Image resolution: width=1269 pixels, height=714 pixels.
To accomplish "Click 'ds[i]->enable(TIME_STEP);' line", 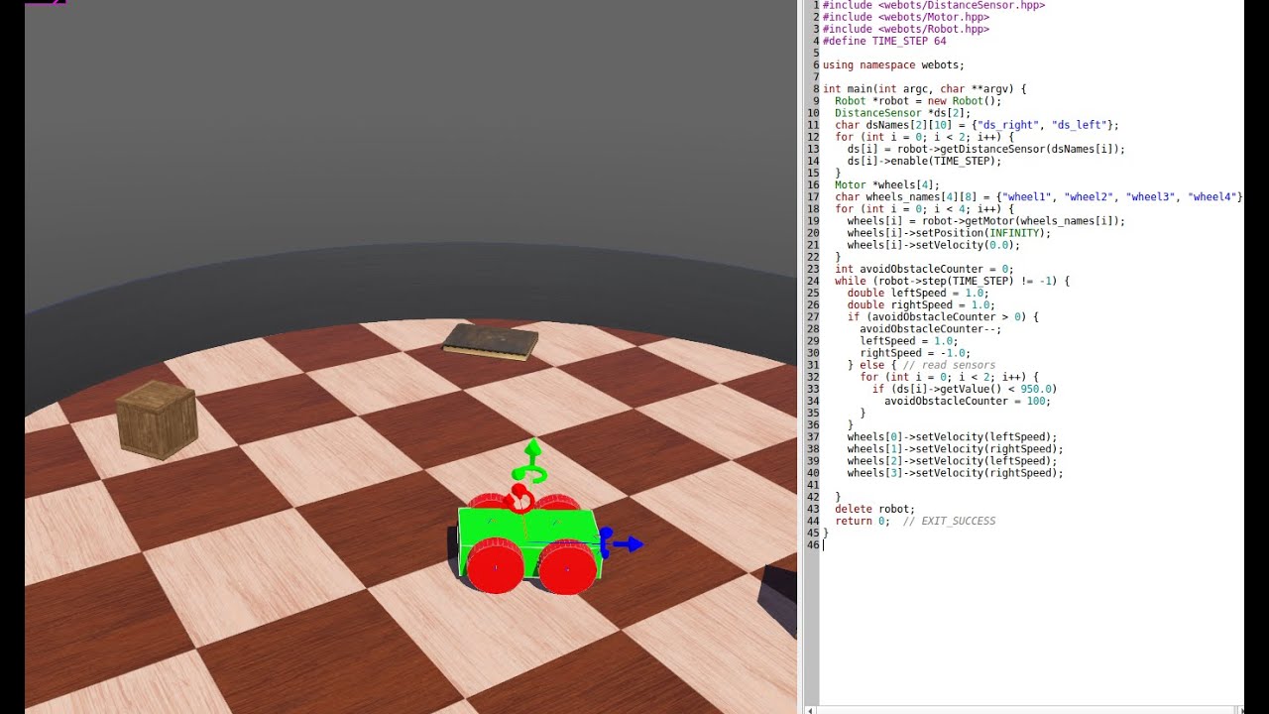I will (925, 161).
